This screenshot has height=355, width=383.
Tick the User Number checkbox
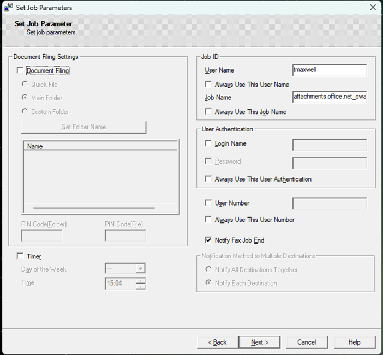pyautogui.click(x=208, y=203)
